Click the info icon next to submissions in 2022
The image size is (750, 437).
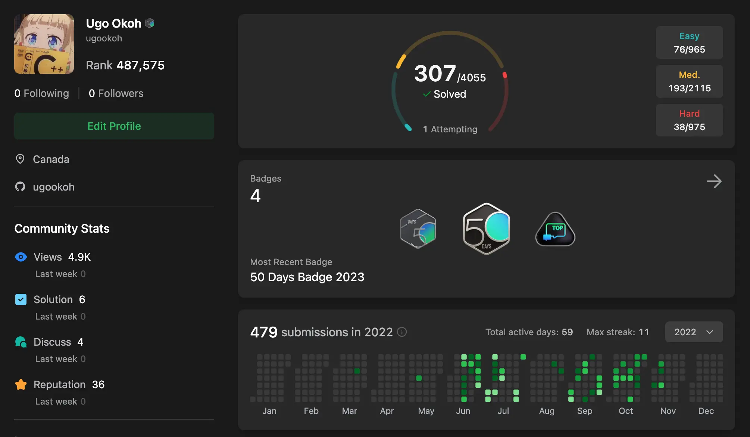click(402, 332)
